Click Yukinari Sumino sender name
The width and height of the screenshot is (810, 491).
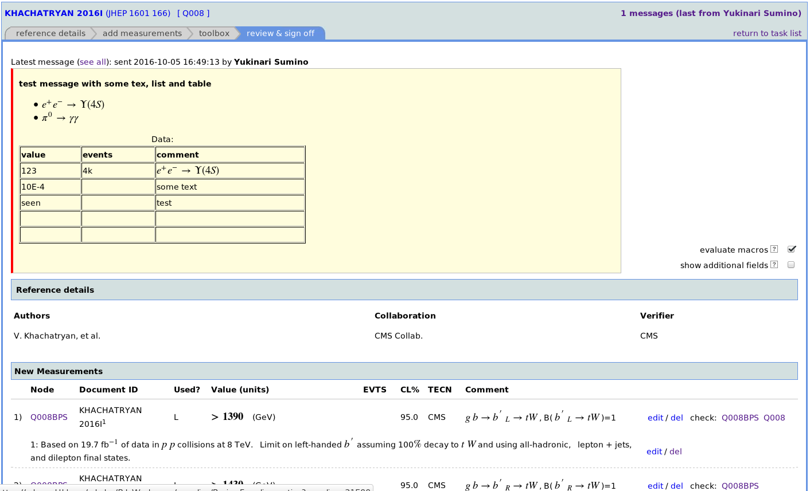pos(271,62)
